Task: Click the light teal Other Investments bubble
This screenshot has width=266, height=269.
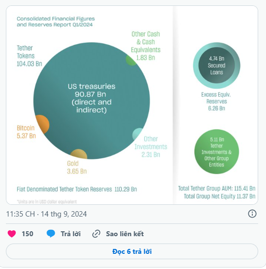Action: tap(137, 134)
